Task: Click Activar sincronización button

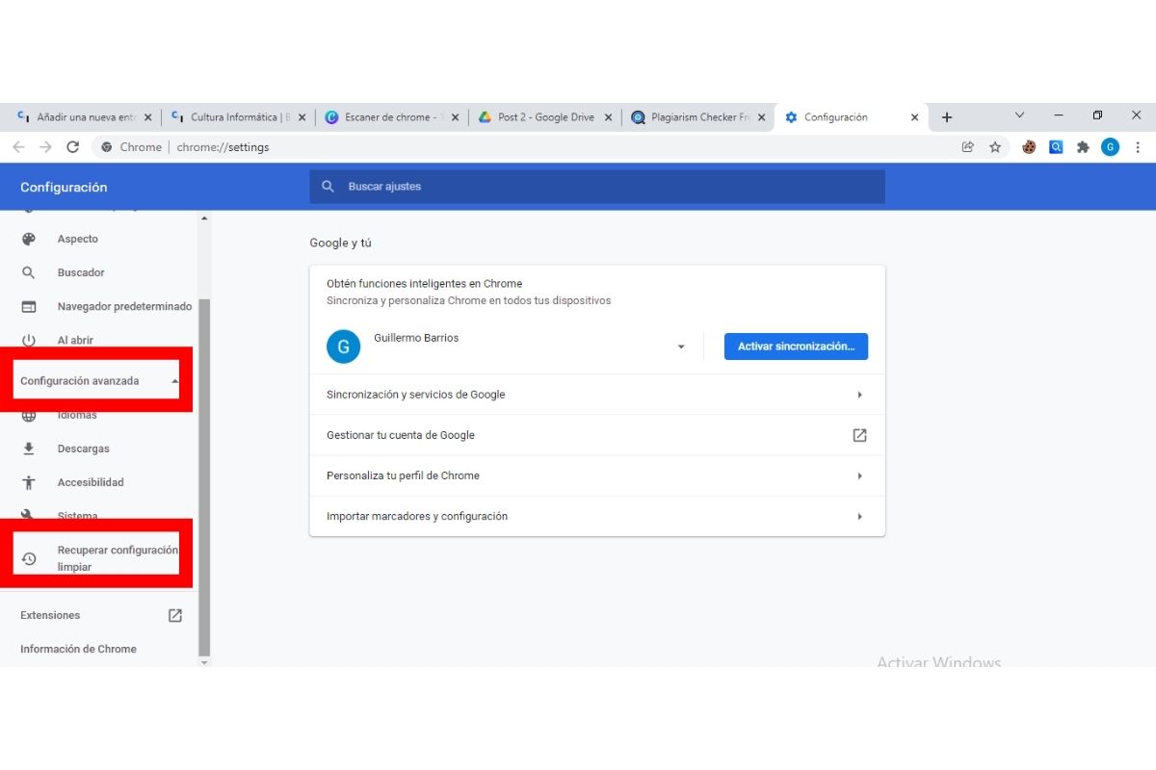Action: [796, 346]
